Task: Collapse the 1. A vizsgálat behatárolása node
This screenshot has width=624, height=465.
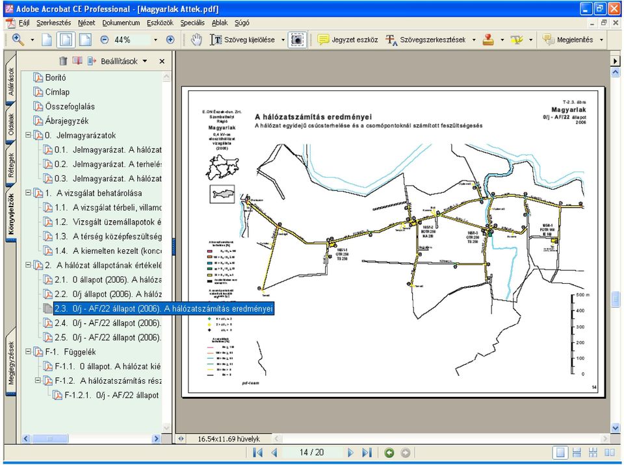Action: coord(28,192)
